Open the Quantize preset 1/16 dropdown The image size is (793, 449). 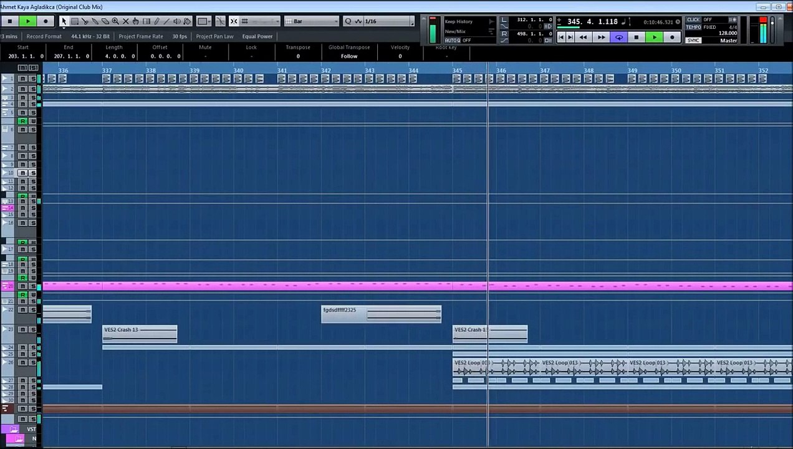[x=389, y=21]
